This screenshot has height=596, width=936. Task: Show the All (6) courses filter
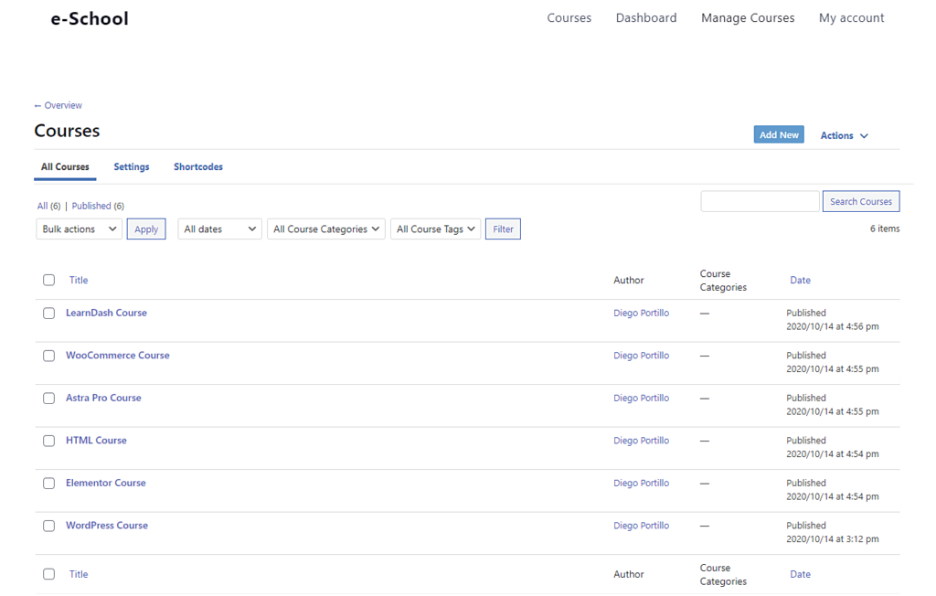point(49,206)
